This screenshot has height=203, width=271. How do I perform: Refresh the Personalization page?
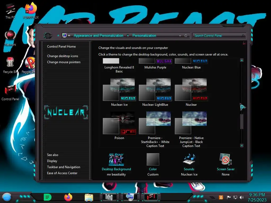click(186, 36)
